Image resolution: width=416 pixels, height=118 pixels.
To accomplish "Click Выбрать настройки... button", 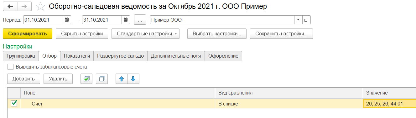I will [x=217, y=34].
